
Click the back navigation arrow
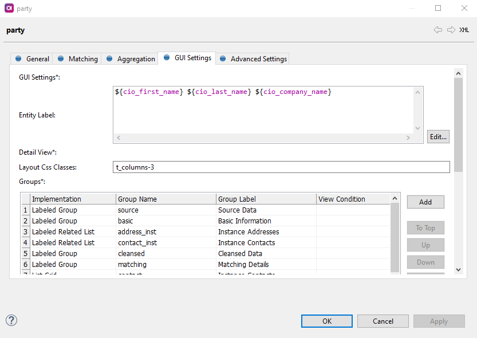(439, 30)
